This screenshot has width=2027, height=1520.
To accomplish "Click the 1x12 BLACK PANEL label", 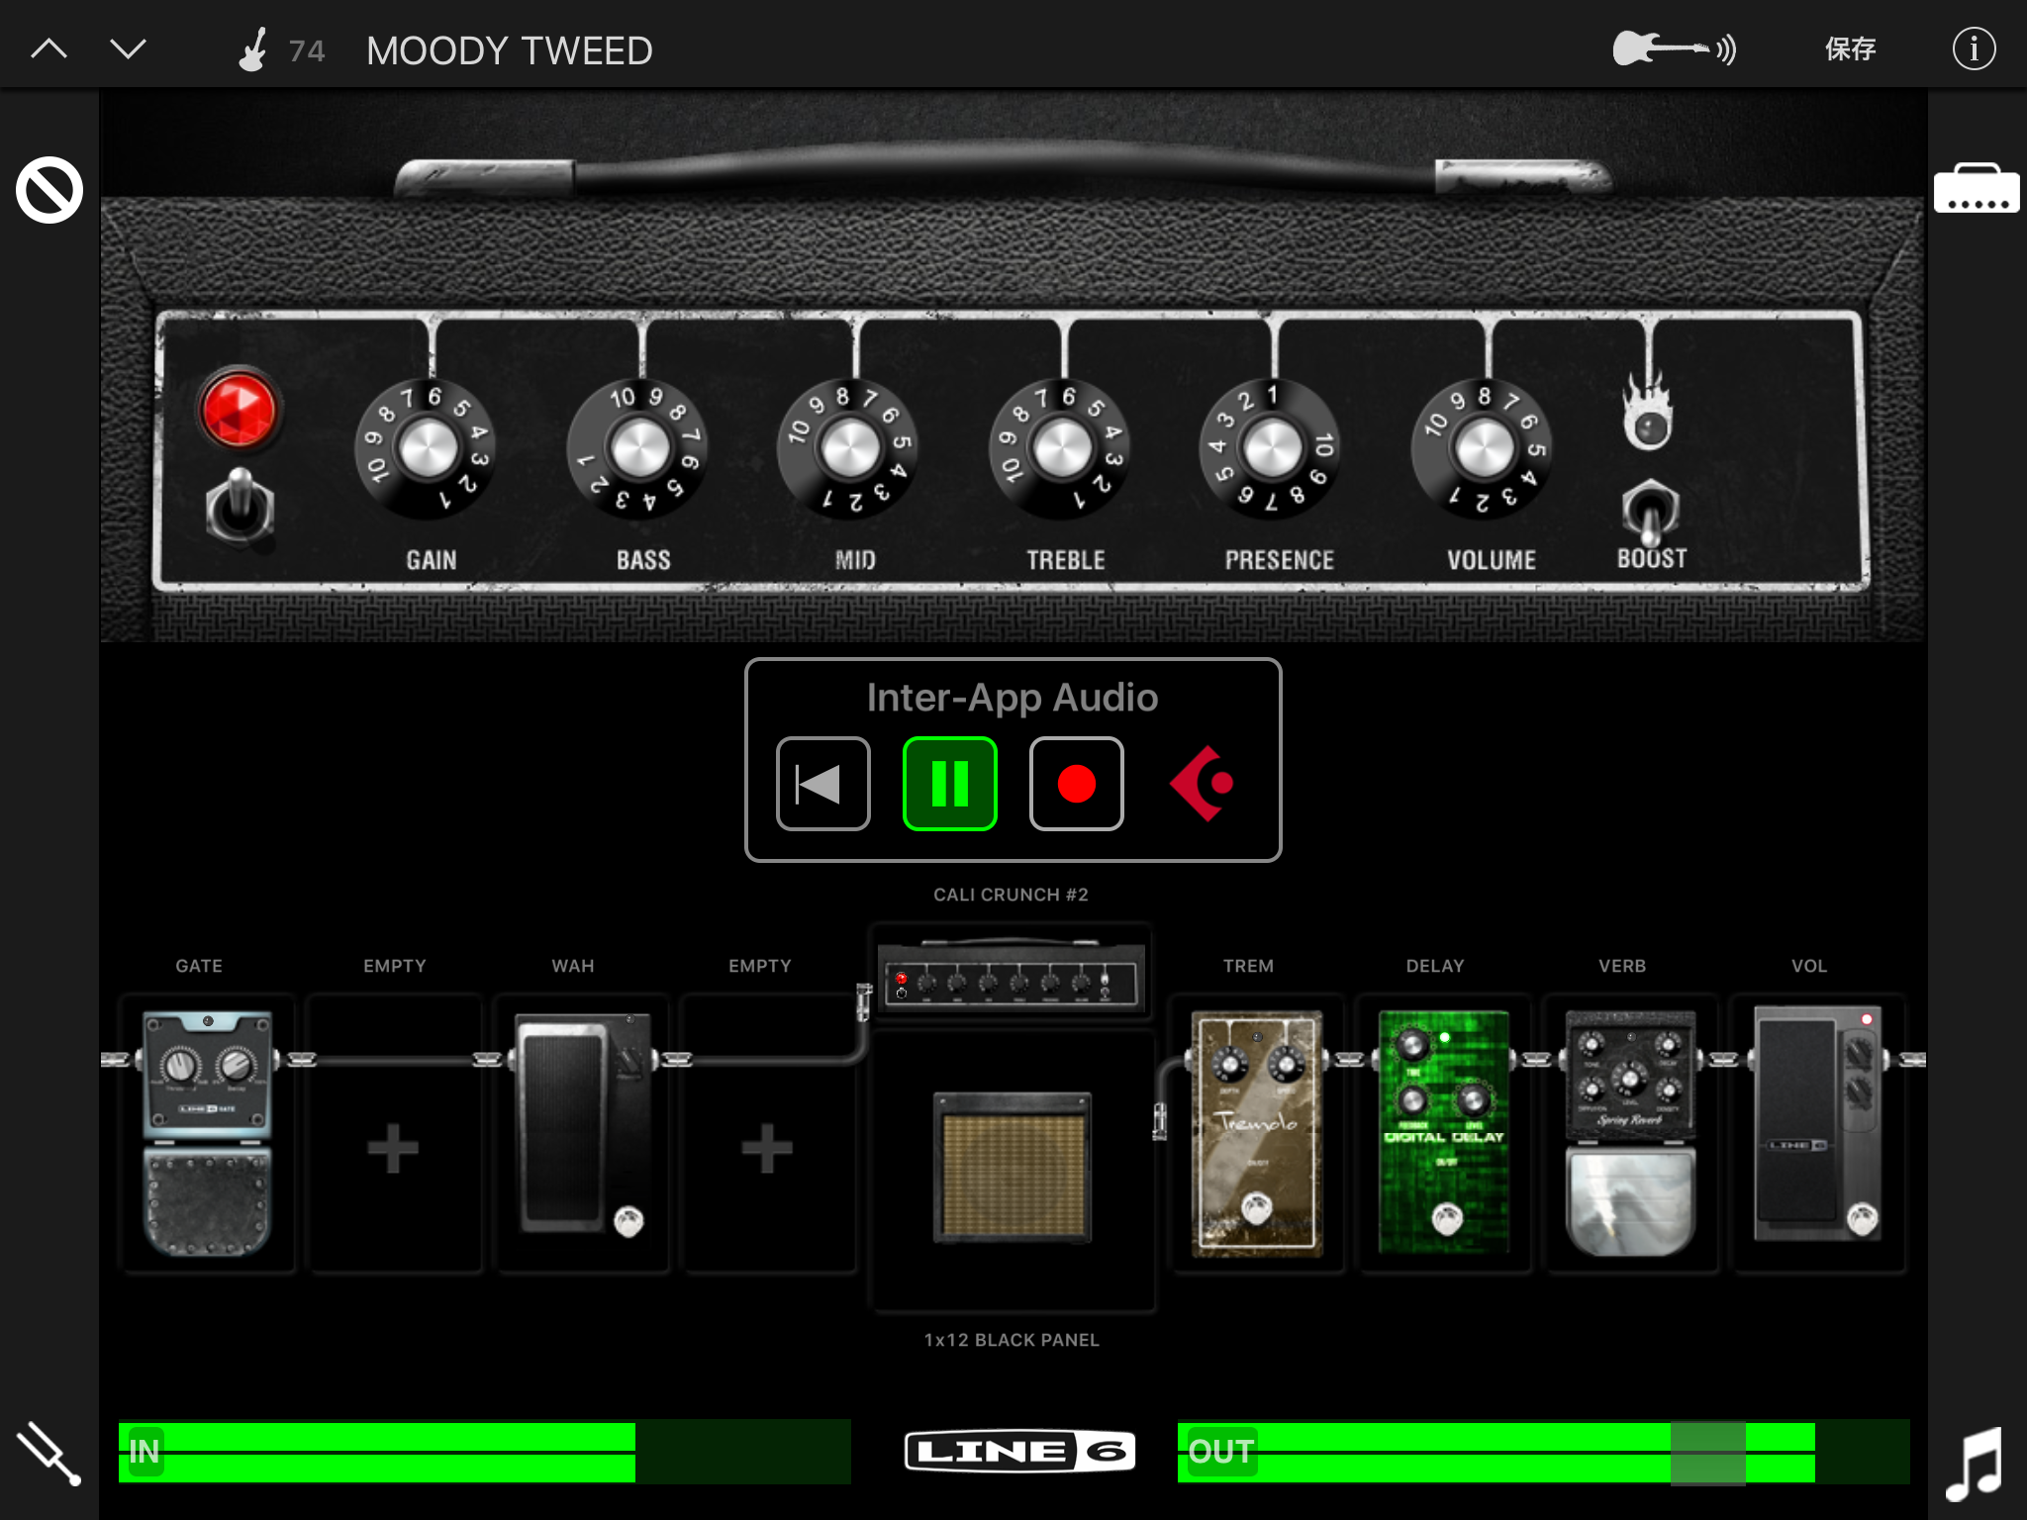I will 1012,1340.
